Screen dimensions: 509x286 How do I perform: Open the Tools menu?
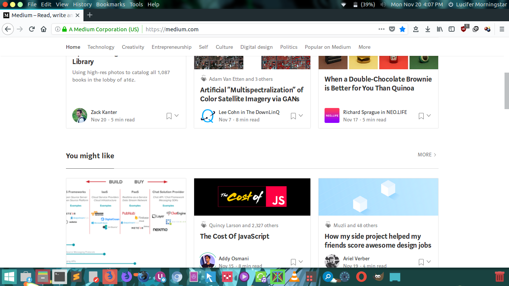pos(136,4)
